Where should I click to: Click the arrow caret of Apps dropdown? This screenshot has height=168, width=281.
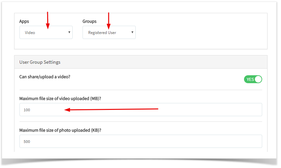pos(69,32)
